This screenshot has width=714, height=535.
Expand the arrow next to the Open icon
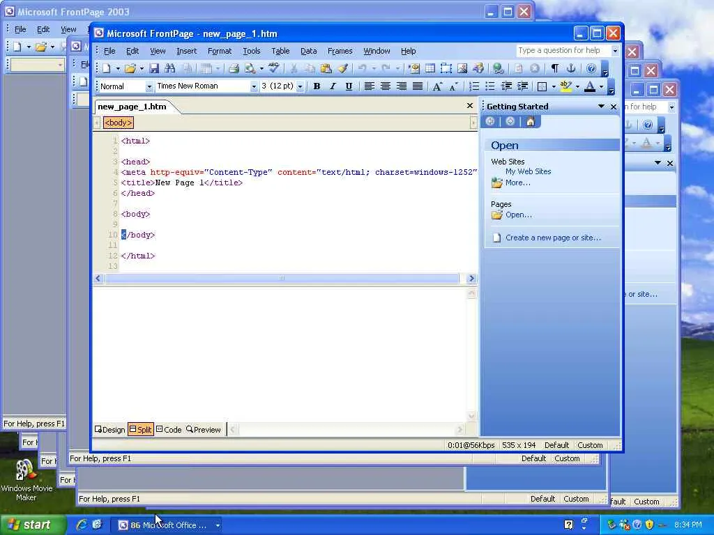click(x=142, y=69)
